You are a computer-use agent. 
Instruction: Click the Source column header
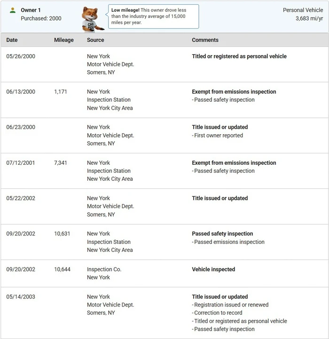point(95,40)
